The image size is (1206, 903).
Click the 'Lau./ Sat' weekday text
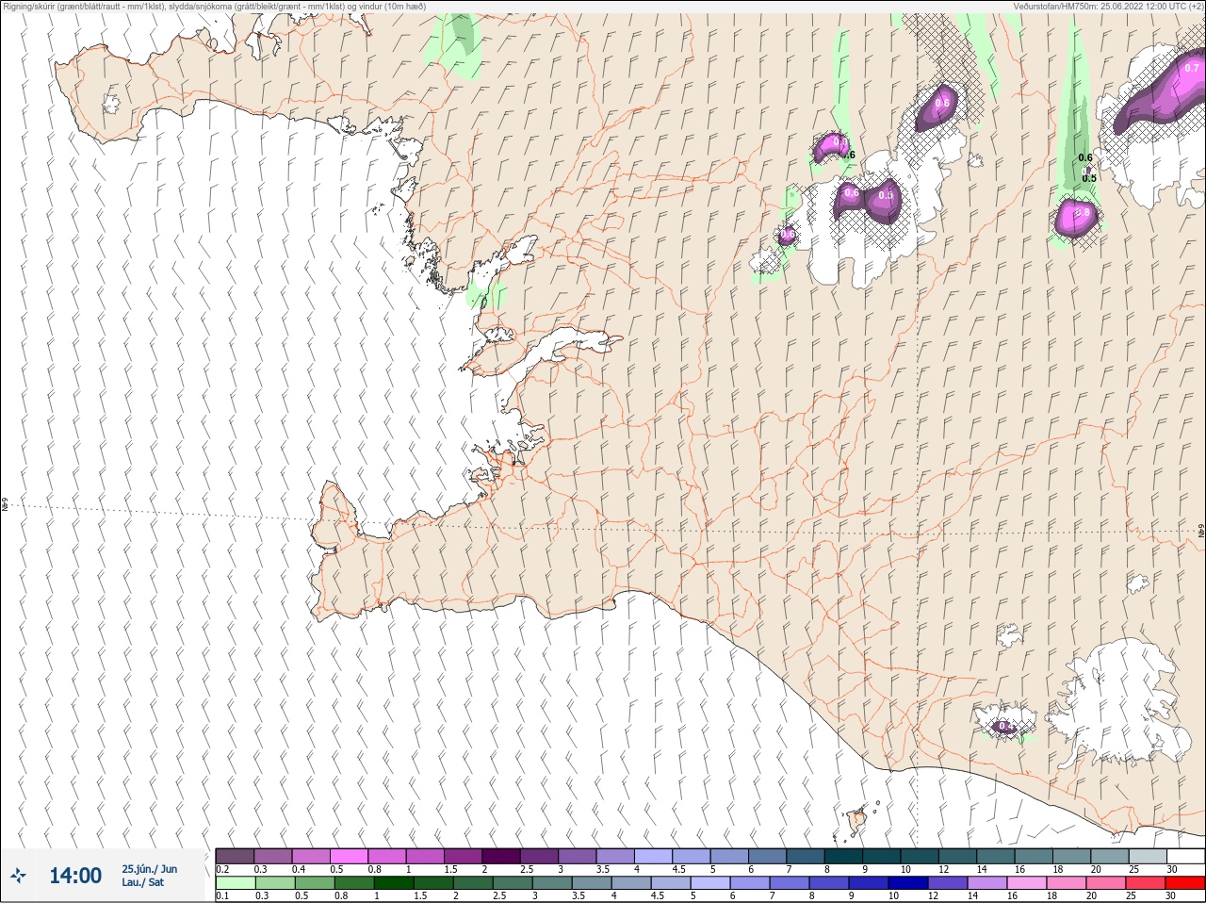point(143,882)
